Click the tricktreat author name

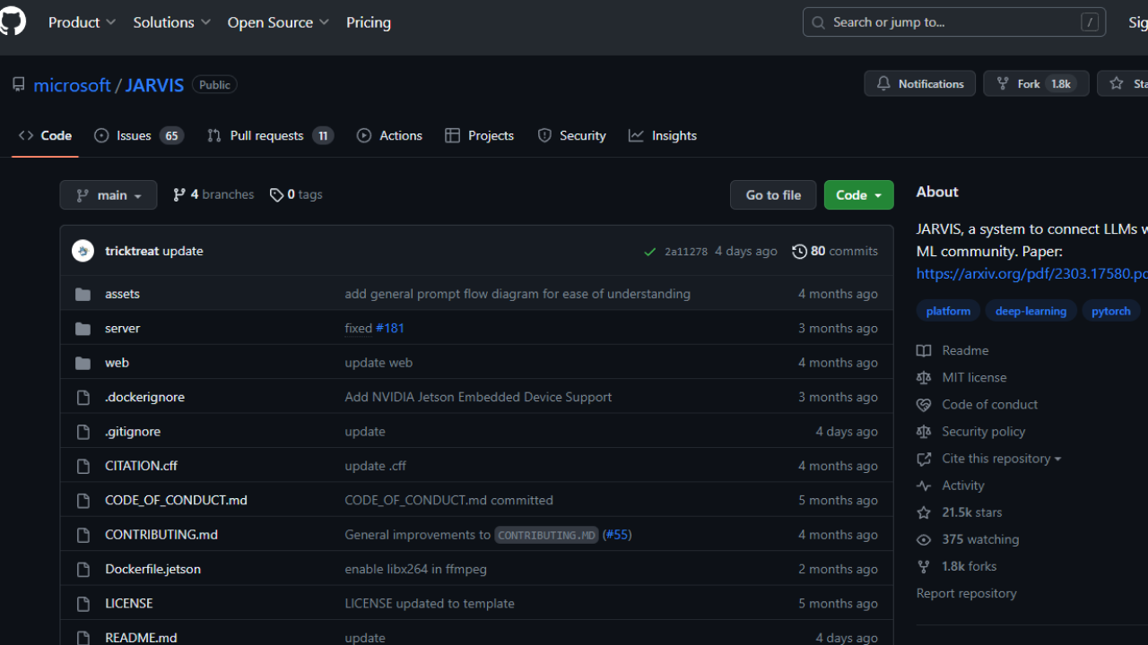click(132, 252)
